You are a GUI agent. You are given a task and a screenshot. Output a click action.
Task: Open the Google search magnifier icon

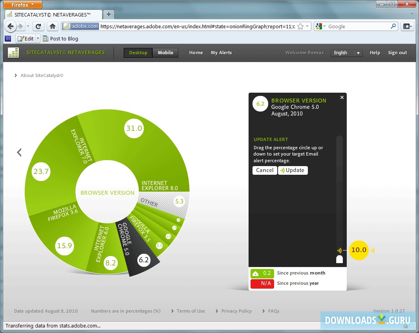coord(393,26)
